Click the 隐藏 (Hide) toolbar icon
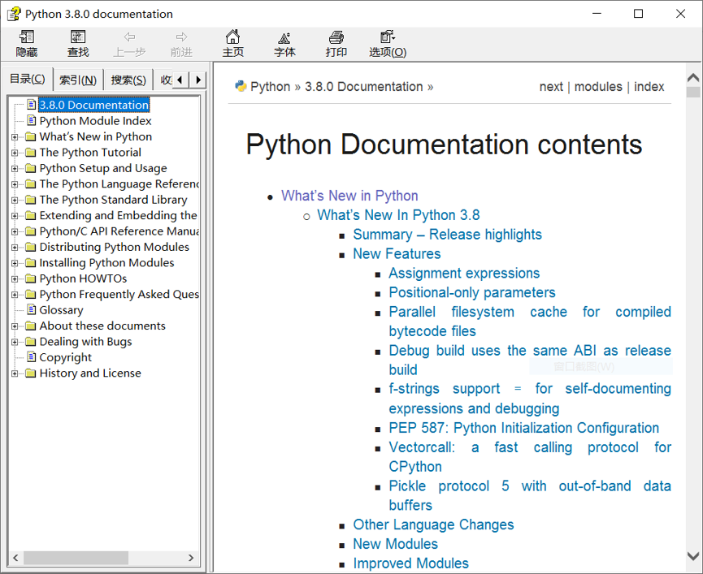The height and width of the screenshot is (574, 703). [x=27, y=43]
